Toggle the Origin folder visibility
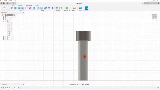The image size is (160, 90). point(6,21)
